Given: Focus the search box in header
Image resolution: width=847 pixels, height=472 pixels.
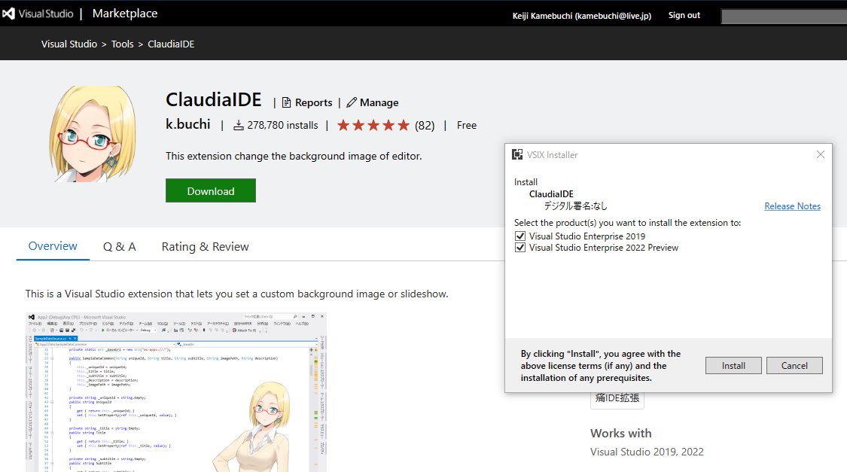Looking at the screenshot, I should tap(784, 17).
